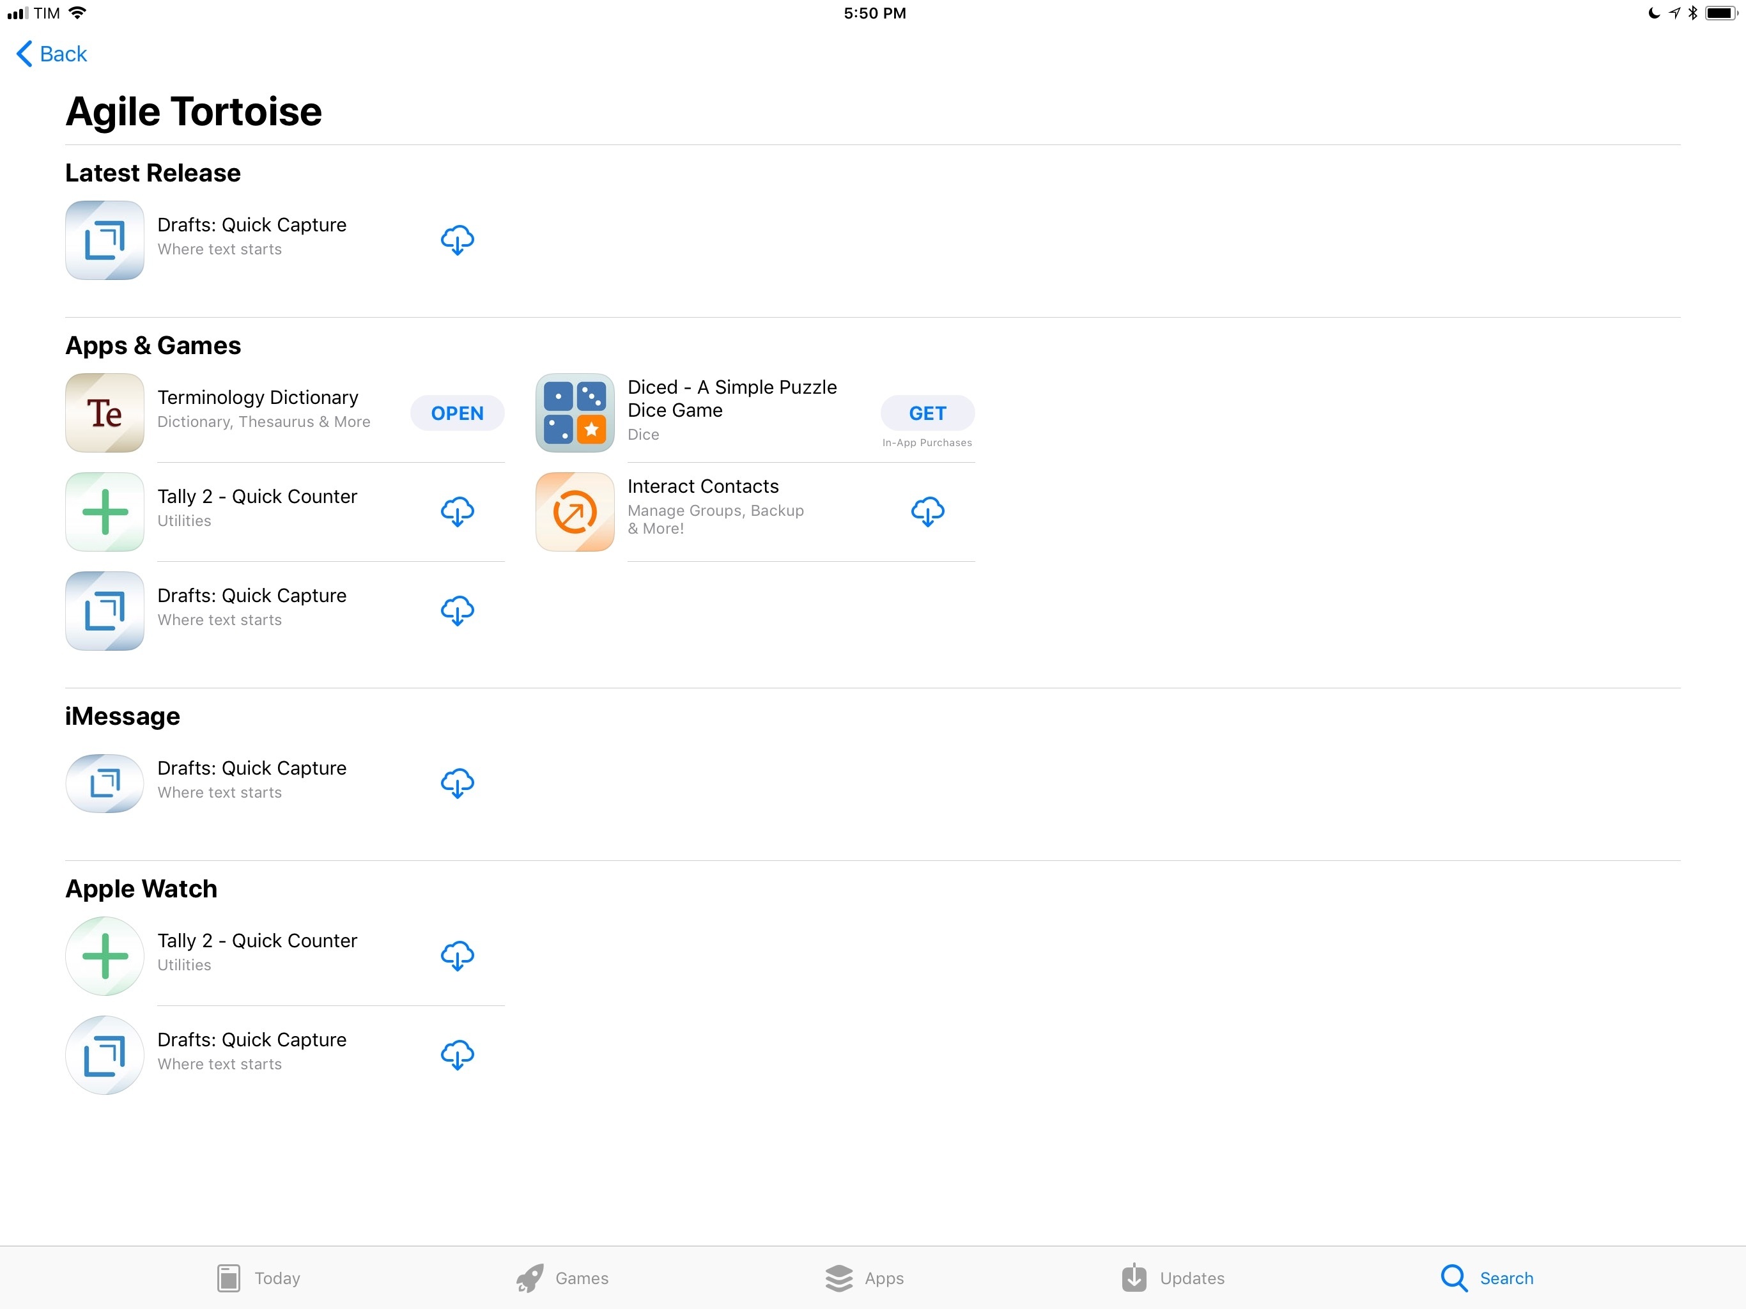The height and width of the screenshot is (1309, 1746).
Task: Tap the location services arrow icon
Action: 1674,13
